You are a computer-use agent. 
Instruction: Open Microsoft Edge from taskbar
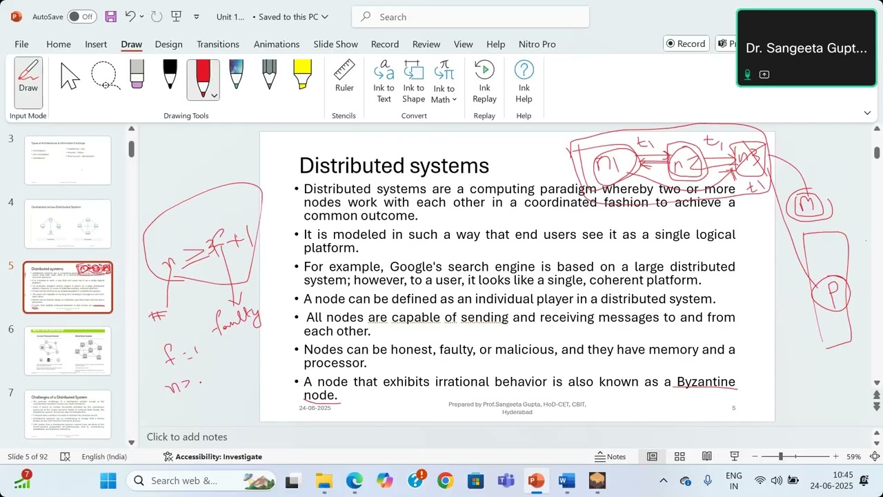(354, 480)
